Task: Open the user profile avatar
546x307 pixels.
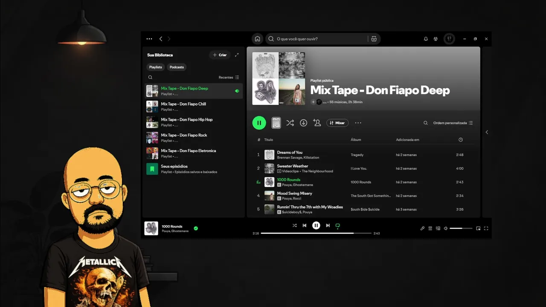Action: (x=449, y=39)
